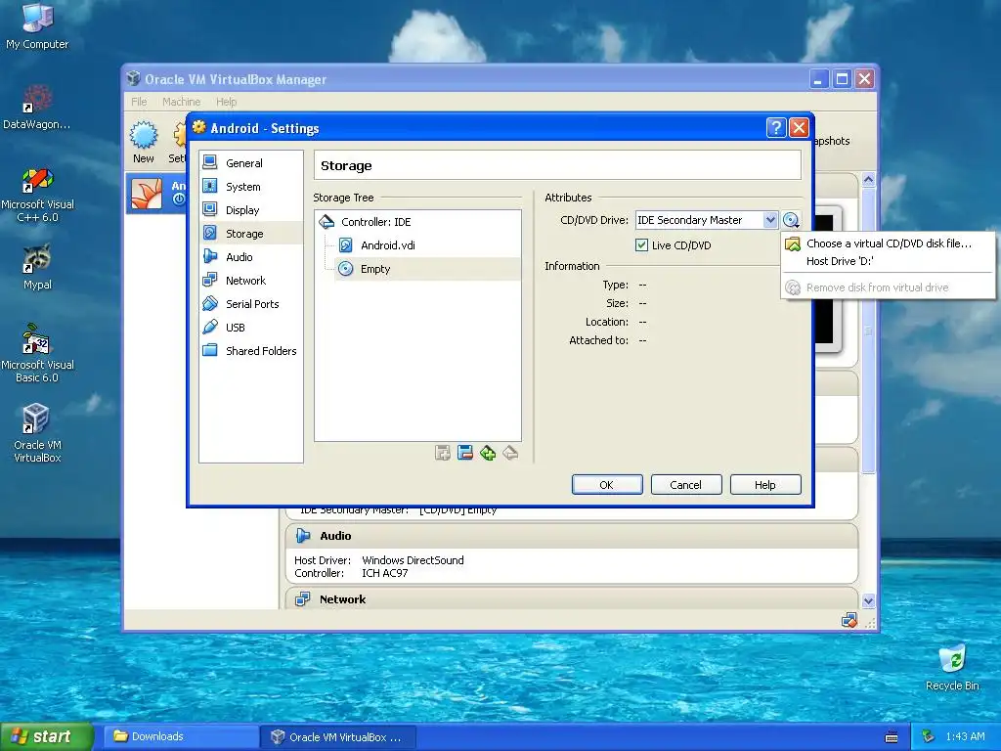Choose a virtual CD/DVD disk file
Screen dimensions: 1001x751
tap(888, 243)
